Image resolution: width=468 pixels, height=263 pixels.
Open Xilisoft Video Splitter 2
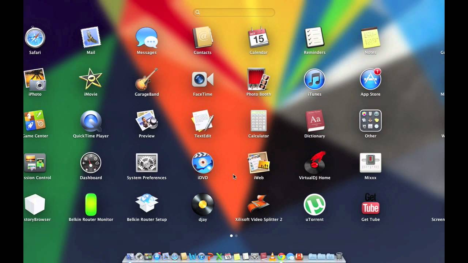[258, 205]
